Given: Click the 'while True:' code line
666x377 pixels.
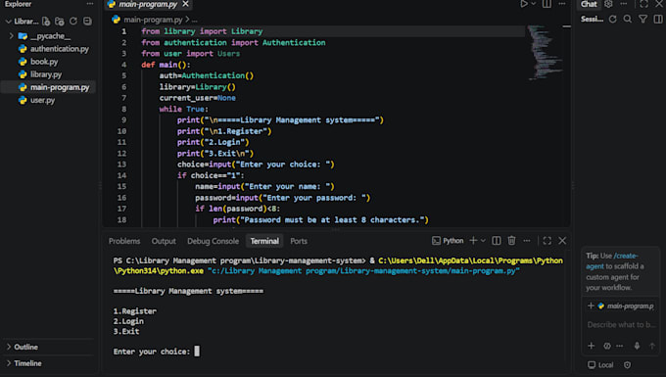Looking at the screenshot, I should point(184,109).
